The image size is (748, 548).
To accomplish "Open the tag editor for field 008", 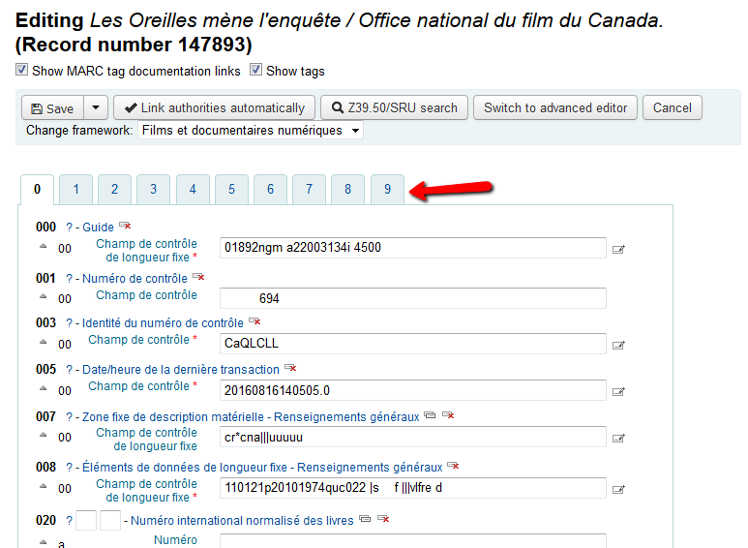I will [618, 489].
